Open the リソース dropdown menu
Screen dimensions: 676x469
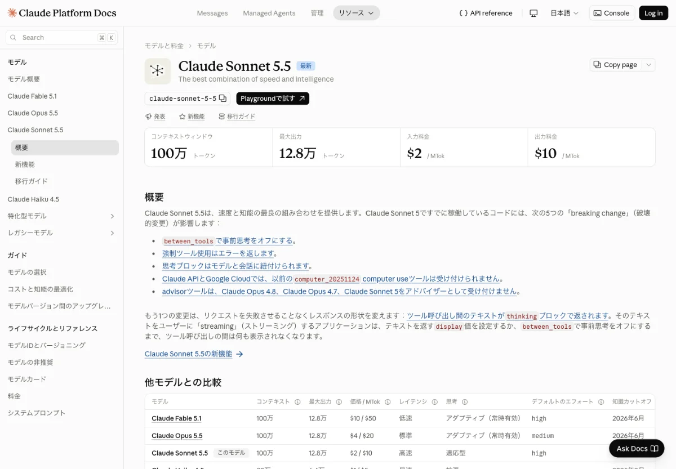coord(357,13)
